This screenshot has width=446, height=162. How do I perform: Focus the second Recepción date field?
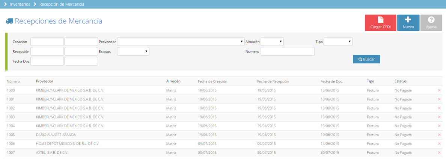(x=81, y=51)
